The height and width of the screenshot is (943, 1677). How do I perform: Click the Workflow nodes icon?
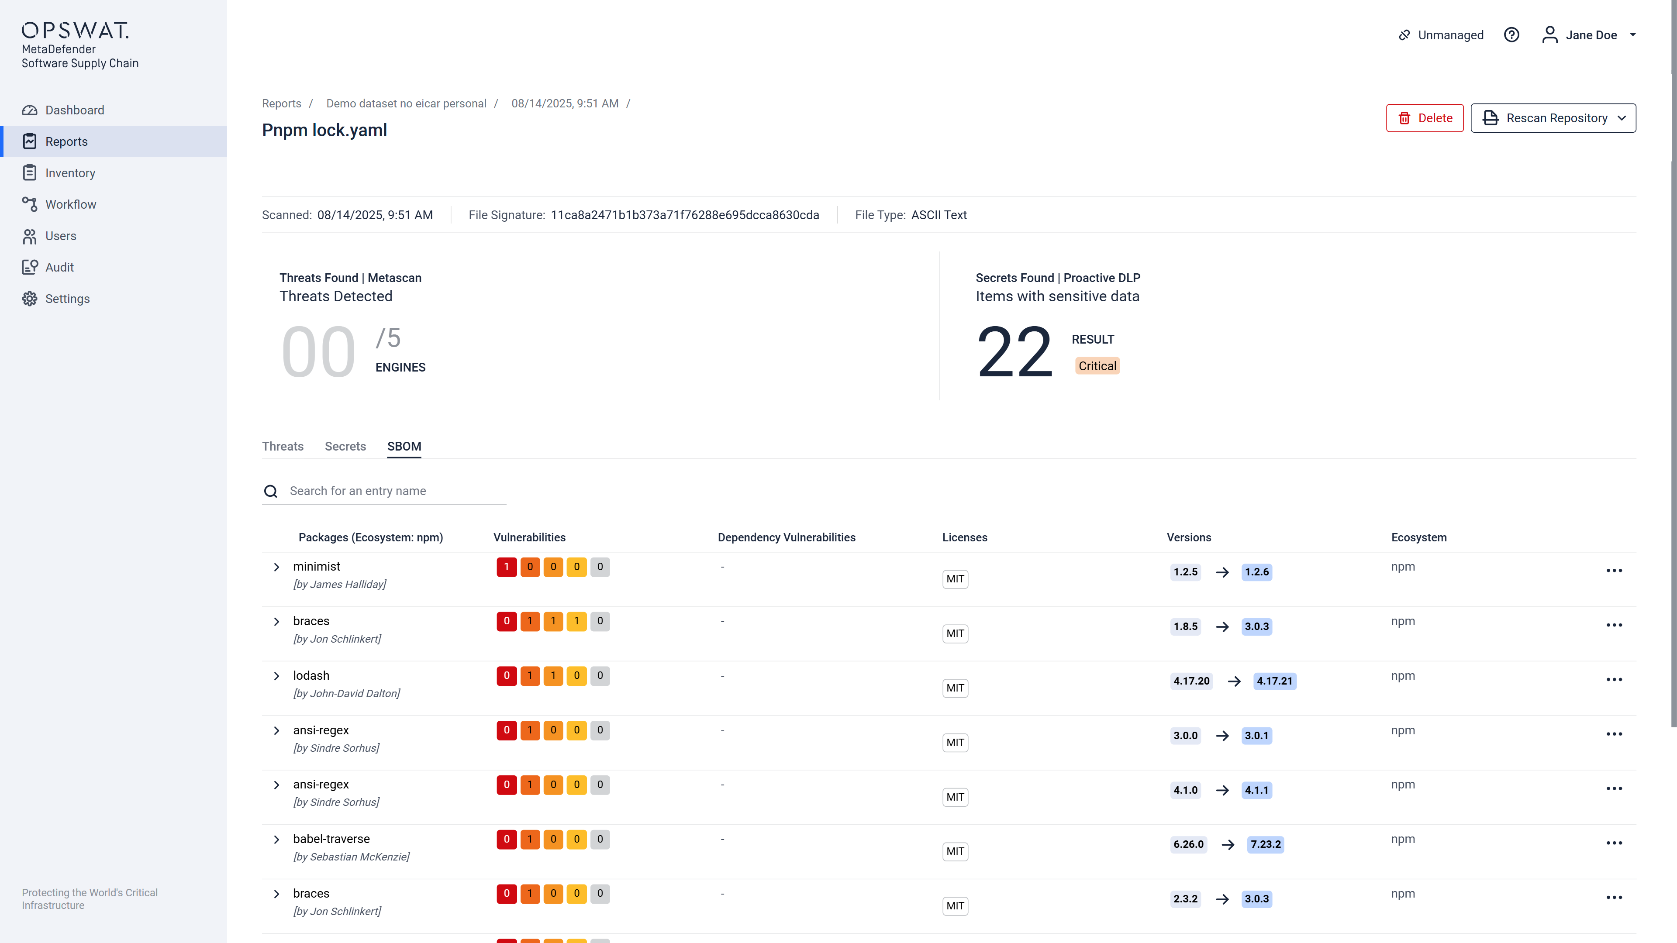29,204
